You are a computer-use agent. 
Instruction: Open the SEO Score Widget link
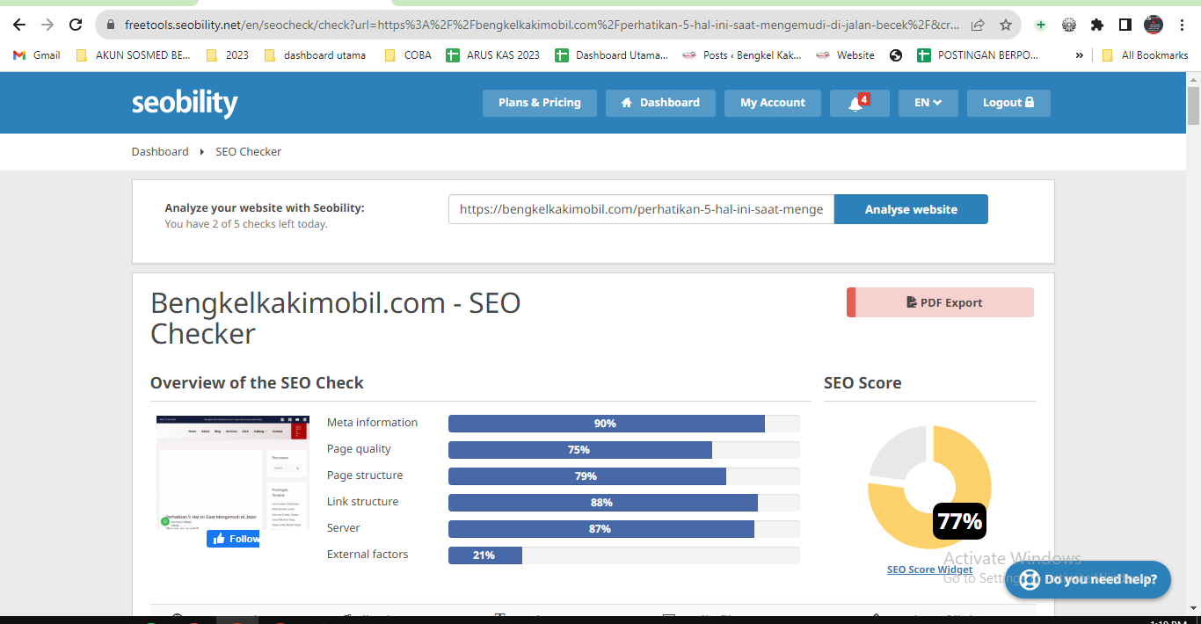pyautogui.click(x=929, y=570)
